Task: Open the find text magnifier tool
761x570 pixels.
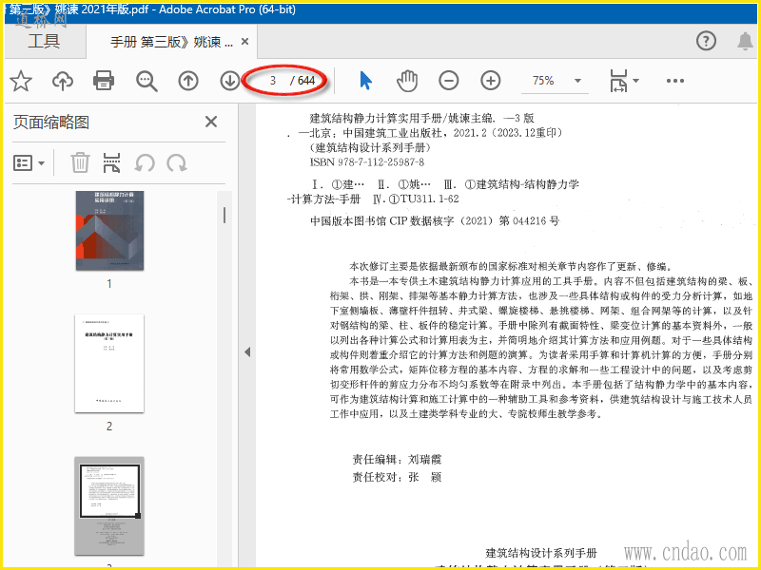Action: 146,81
